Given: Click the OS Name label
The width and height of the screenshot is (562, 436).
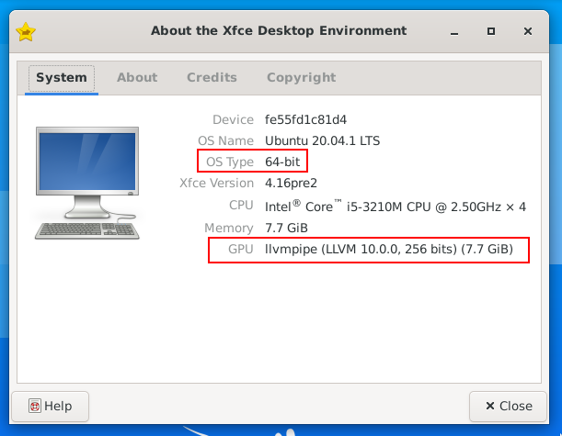Looking at the screenshot, I should click(x=225, y=140).
